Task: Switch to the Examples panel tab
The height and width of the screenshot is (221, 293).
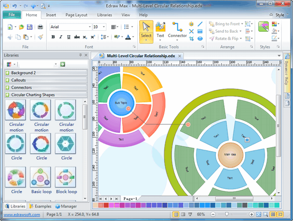Action: pos(41,207)
